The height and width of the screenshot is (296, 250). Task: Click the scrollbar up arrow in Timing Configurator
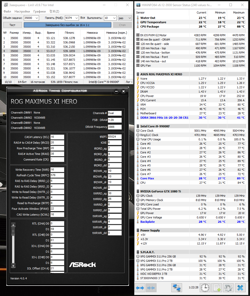(13, 225)
